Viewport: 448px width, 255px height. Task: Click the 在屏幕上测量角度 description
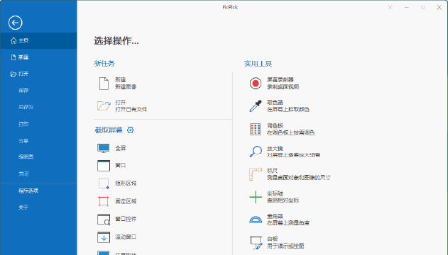288,222
